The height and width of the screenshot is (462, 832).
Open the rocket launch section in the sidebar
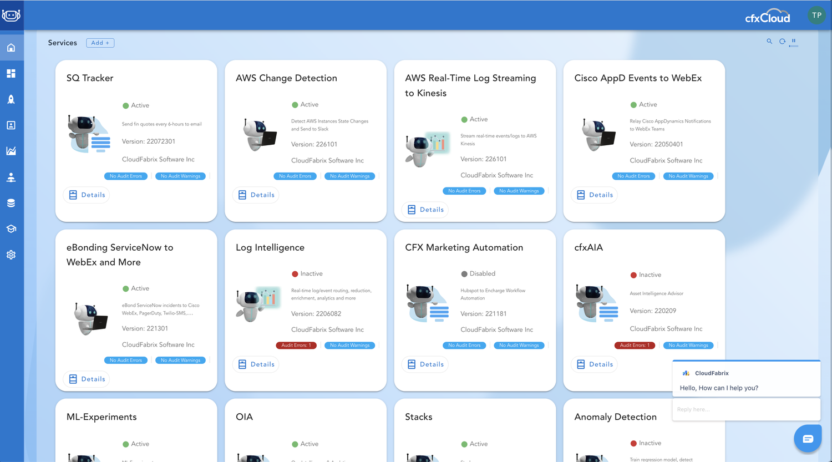[x=11, y=99]
